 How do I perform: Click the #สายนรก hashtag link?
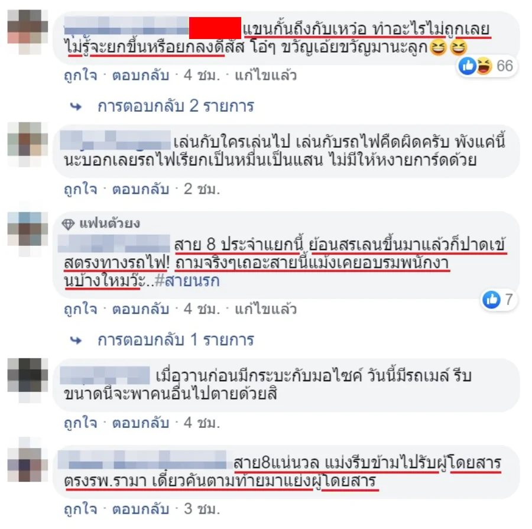coord(187,281)
